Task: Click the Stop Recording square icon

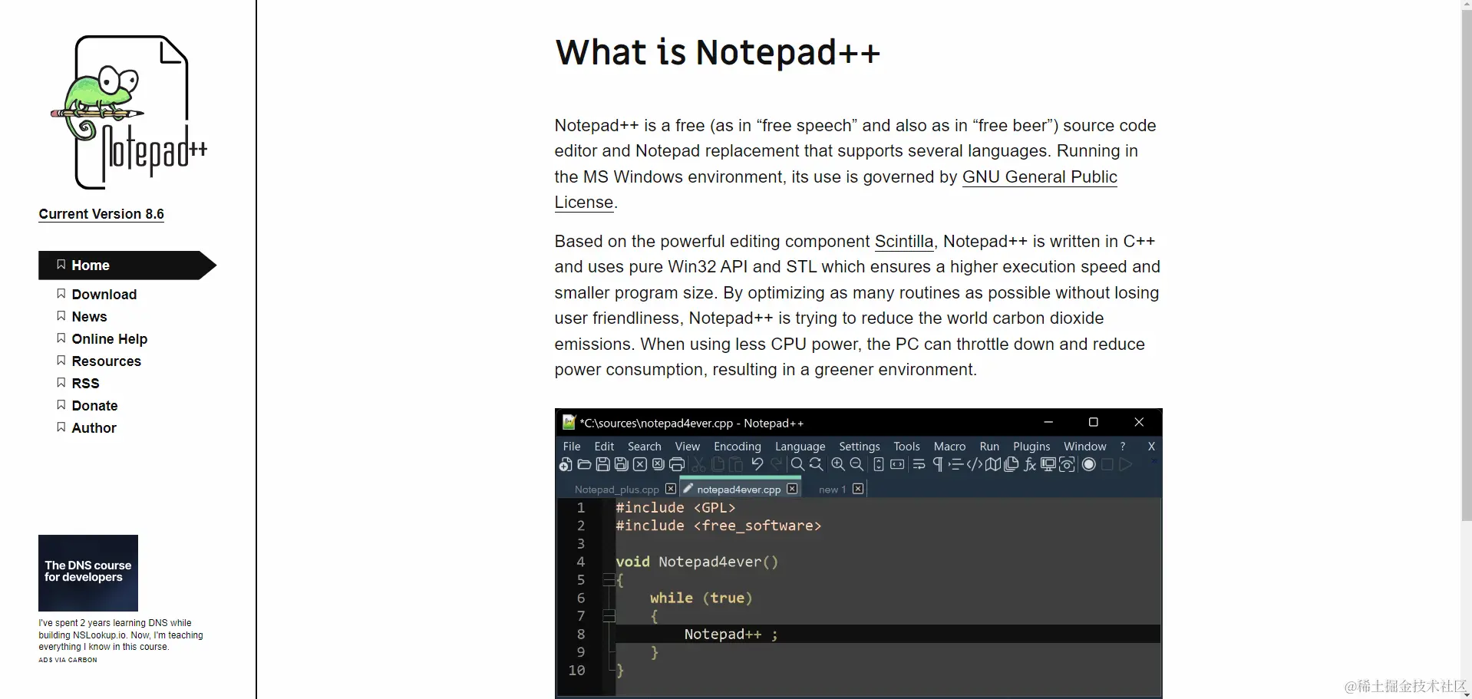Action: tap(1107, 464)
